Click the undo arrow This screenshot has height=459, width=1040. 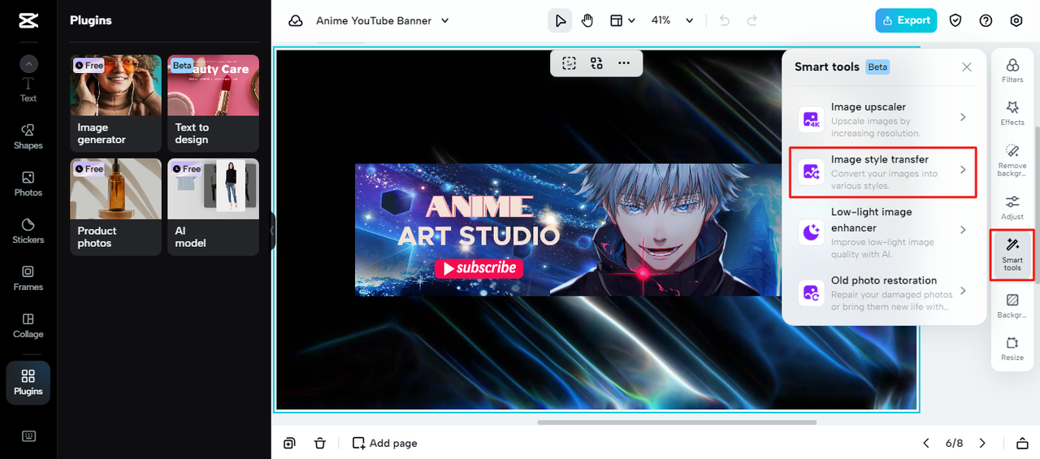[x=725, y=20]
